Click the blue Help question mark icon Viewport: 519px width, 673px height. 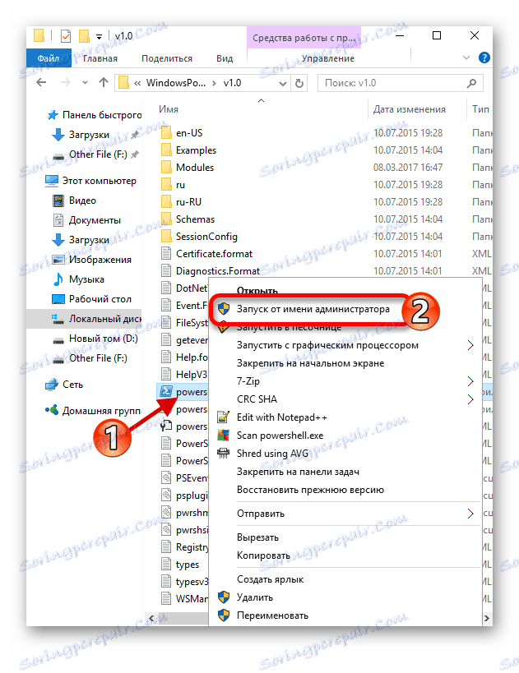coord(484,58)
